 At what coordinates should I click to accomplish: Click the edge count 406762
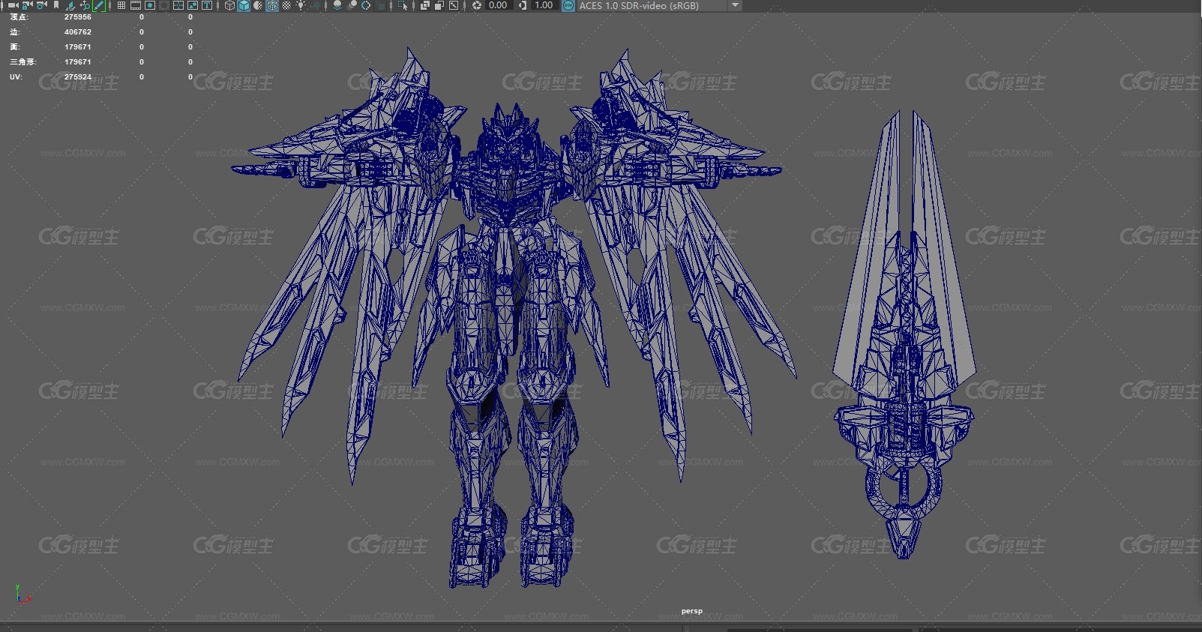78,31
